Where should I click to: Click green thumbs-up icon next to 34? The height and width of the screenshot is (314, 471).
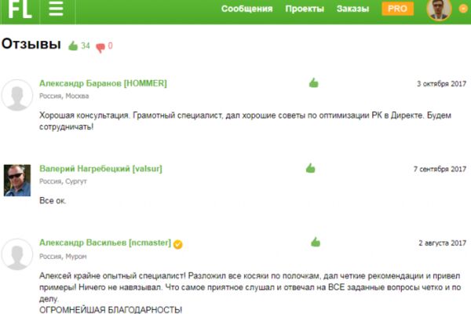(73, 46)
